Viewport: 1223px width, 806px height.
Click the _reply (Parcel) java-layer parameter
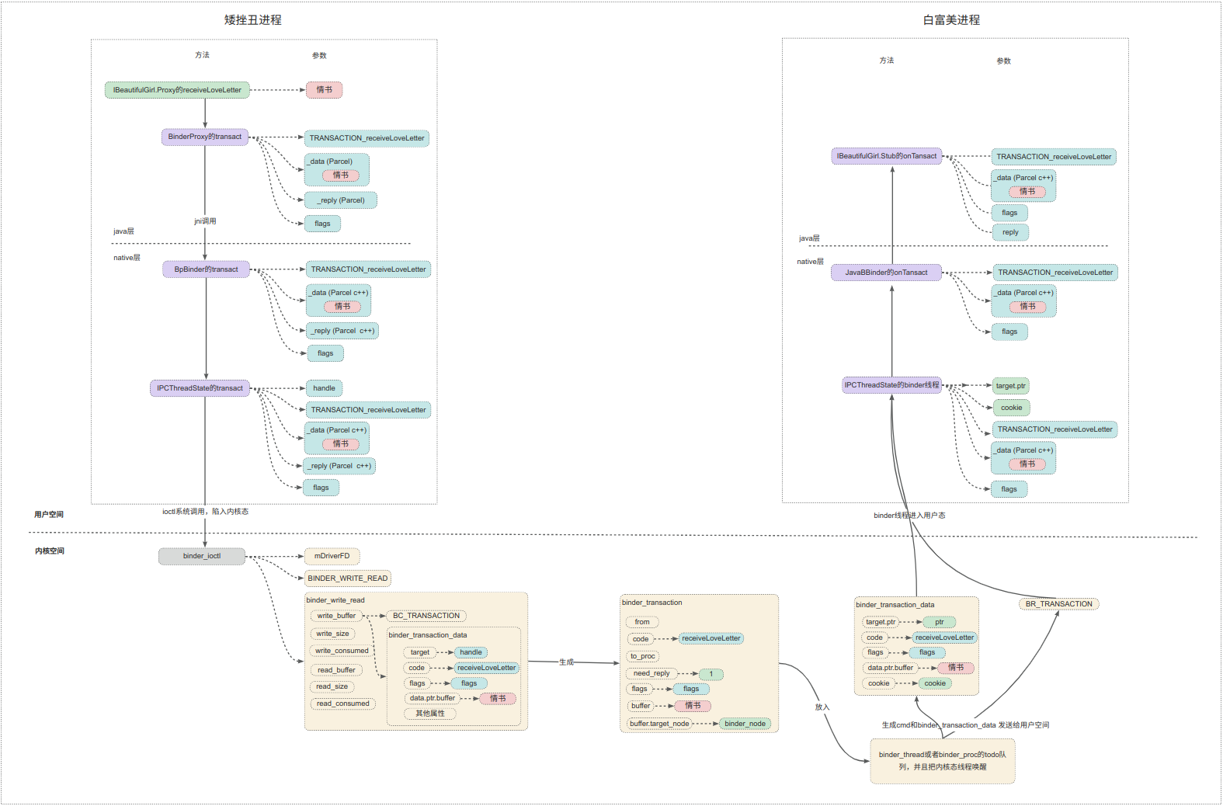point(341,200)
